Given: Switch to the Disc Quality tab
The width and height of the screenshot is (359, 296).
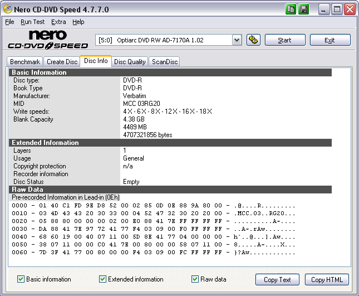Looking at the screenshot, I should point(130,62).
